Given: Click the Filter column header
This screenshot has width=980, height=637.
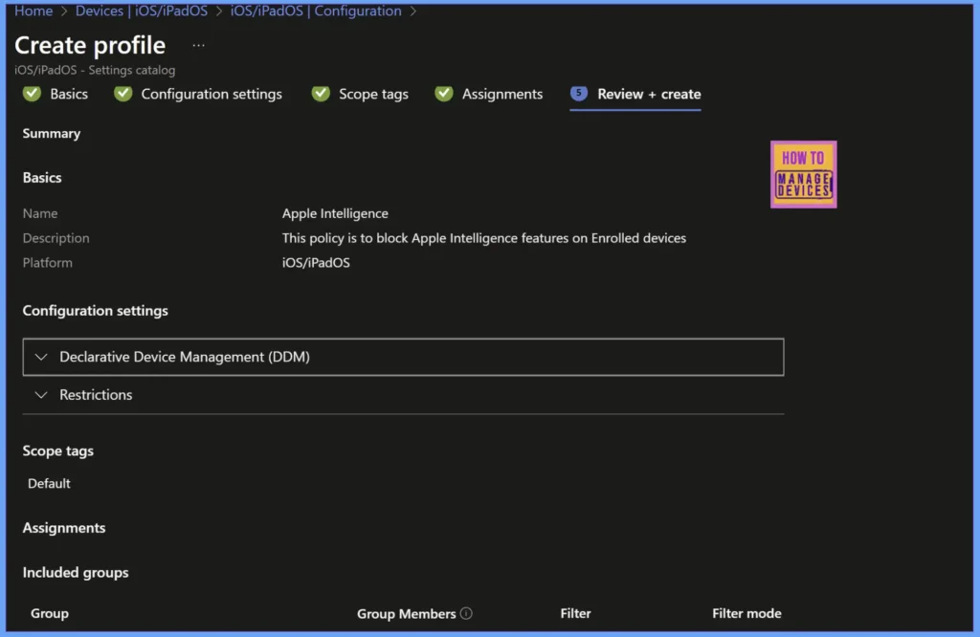Looking at the screenshot, I should [x=575, y=613].
